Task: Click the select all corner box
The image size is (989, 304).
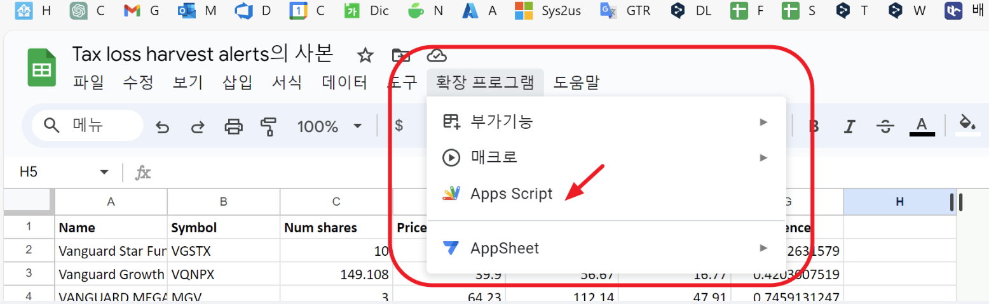Action: tap(28, 201)
